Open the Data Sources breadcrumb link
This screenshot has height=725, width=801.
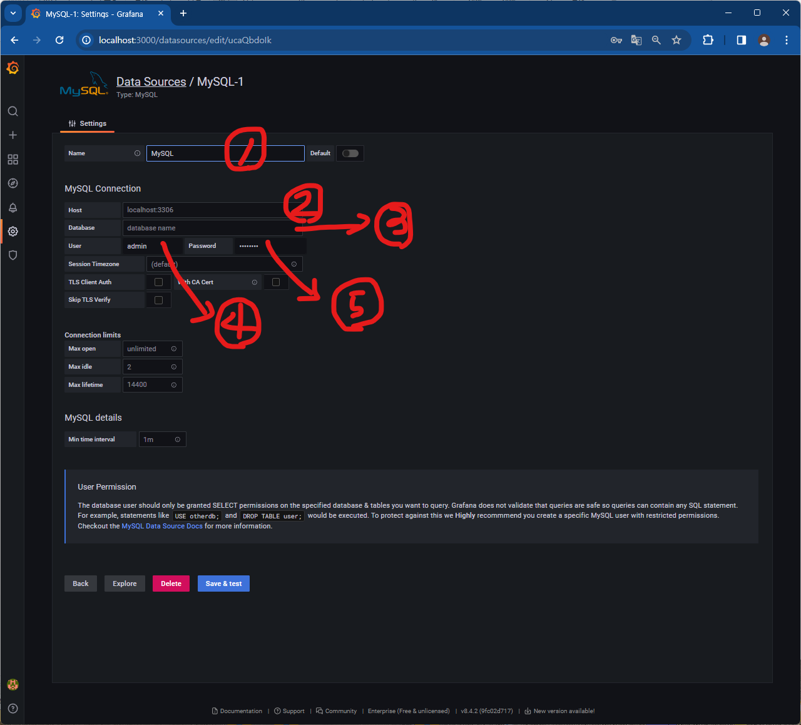click(151, 82)
